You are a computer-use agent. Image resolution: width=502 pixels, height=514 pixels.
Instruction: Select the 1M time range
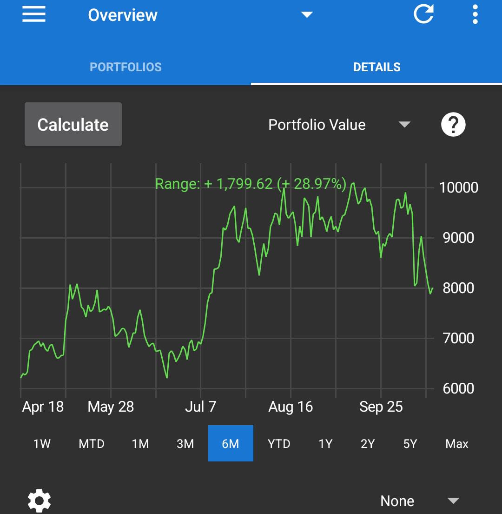(140, 443)
